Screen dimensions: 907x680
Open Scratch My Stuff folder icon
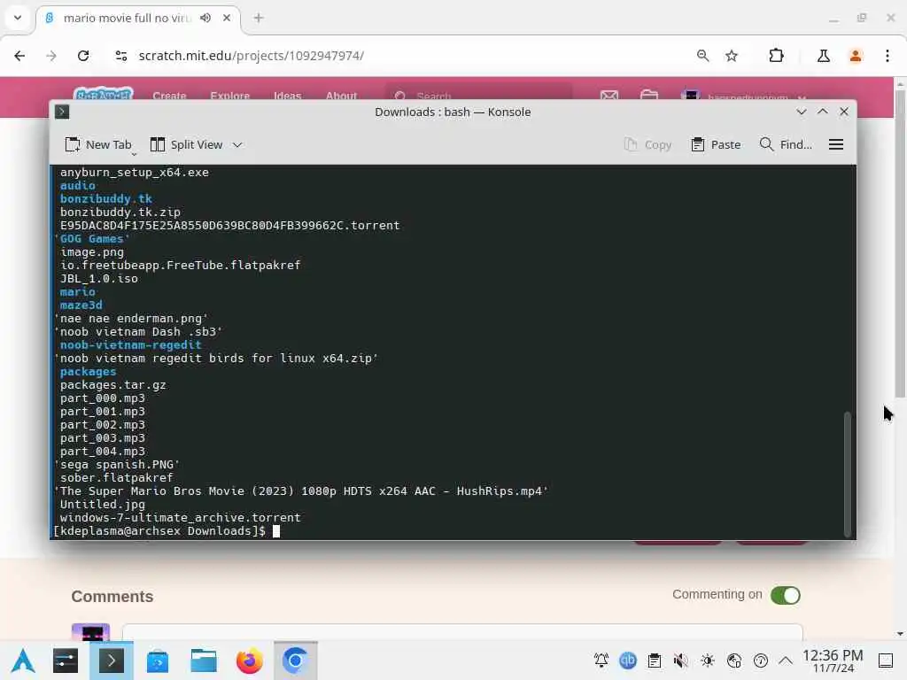point(649,95)
